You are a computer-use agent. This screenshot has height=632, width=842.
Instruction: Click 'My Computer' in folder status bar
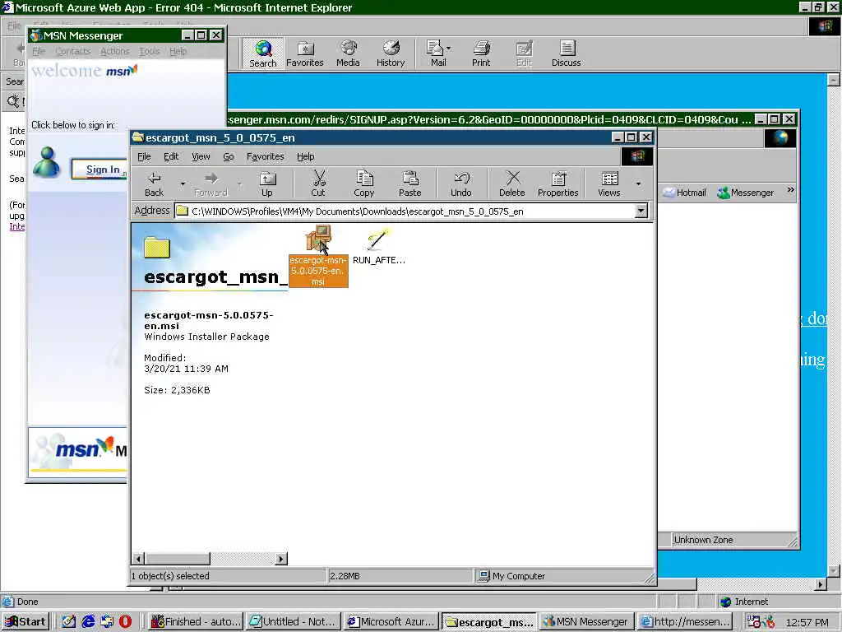coord(518,575)
